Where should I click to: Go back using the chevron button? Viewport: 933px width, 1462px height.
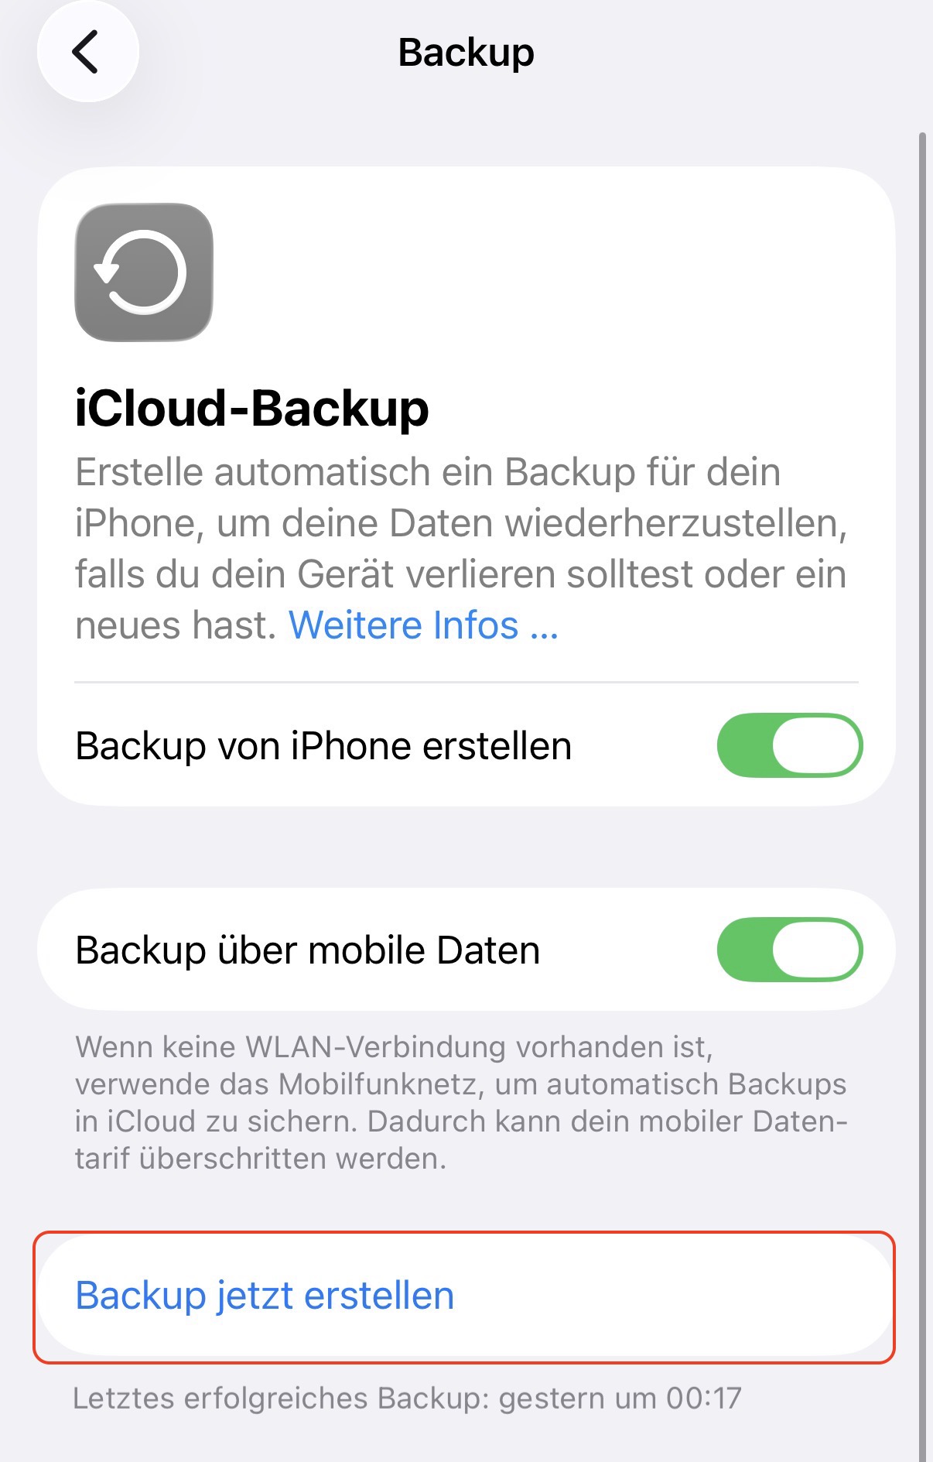pyautogui.click(x=87, y=52)
